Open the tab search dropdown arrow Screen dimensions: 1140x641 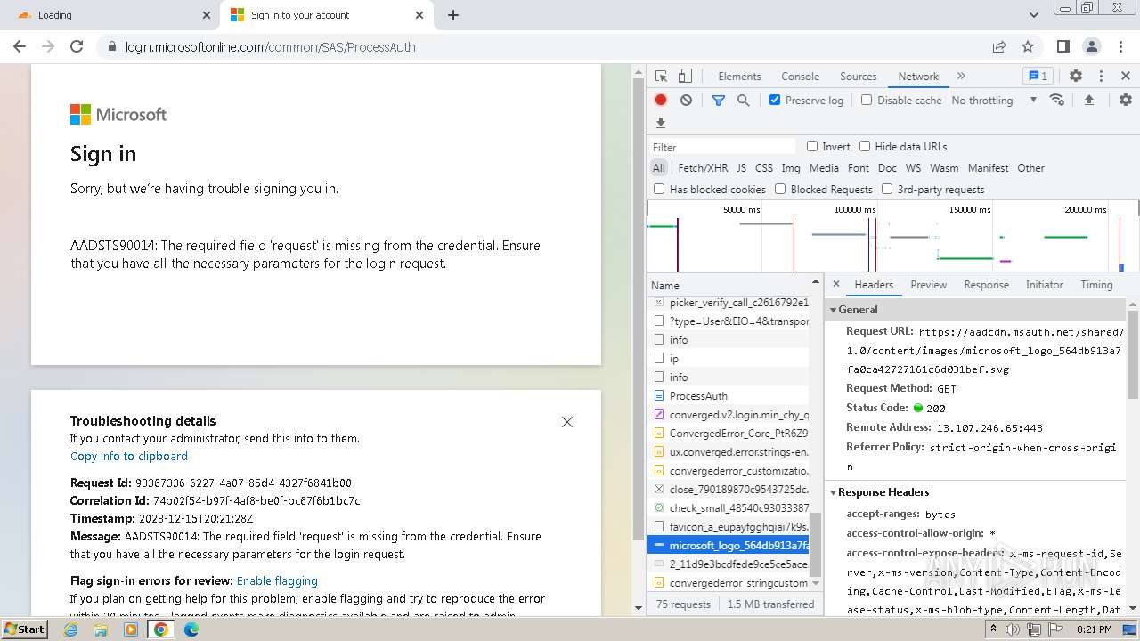(1034, 15)
